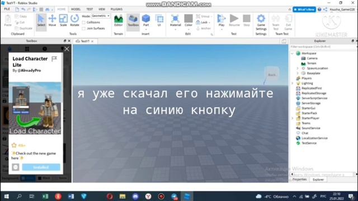This screenshot has height=201, width=358.
Task: Switch to the PLUGINS ribbon tab
Action: pyautogui.click(x=116, y=9)
